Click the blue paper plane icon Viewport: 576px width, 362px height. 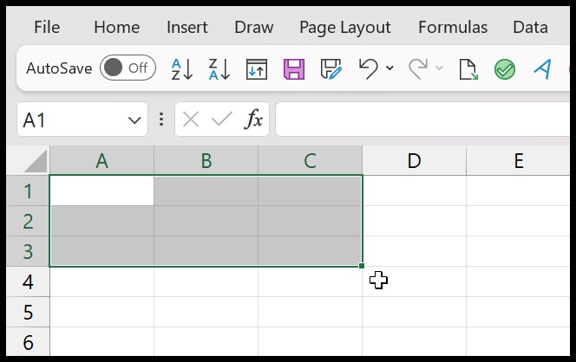(x=543, y=68)
